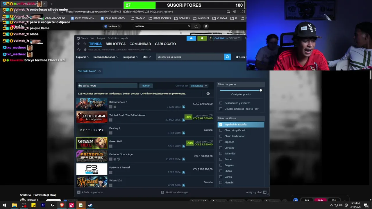Click the CarloGato profile avatar
This screenshot has width=372, height=209.
click(x=210, y=38)
